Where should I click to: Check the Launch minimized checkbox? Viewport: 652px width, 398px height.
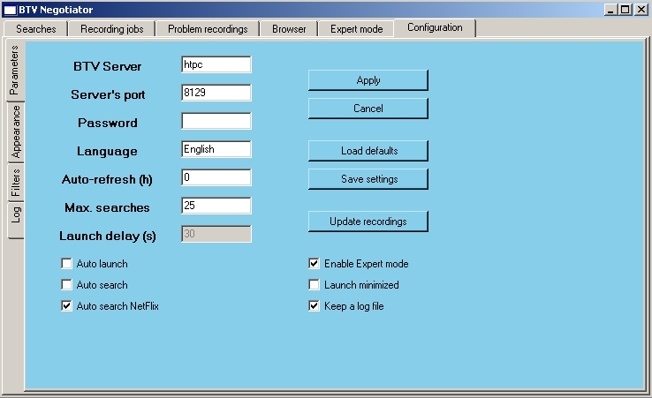[314, 284]
